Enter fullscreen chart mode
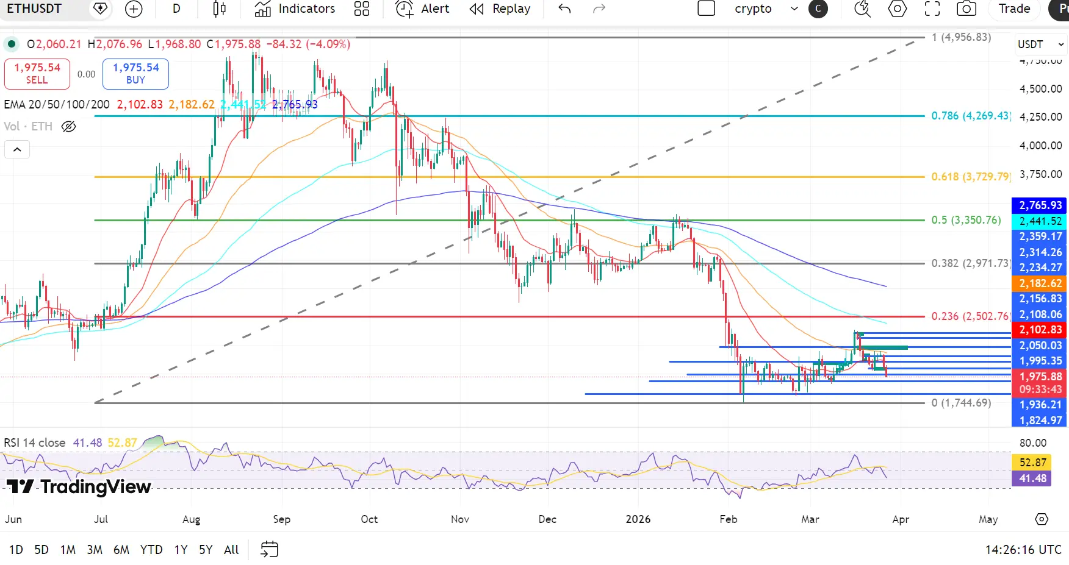 (932, 9)
